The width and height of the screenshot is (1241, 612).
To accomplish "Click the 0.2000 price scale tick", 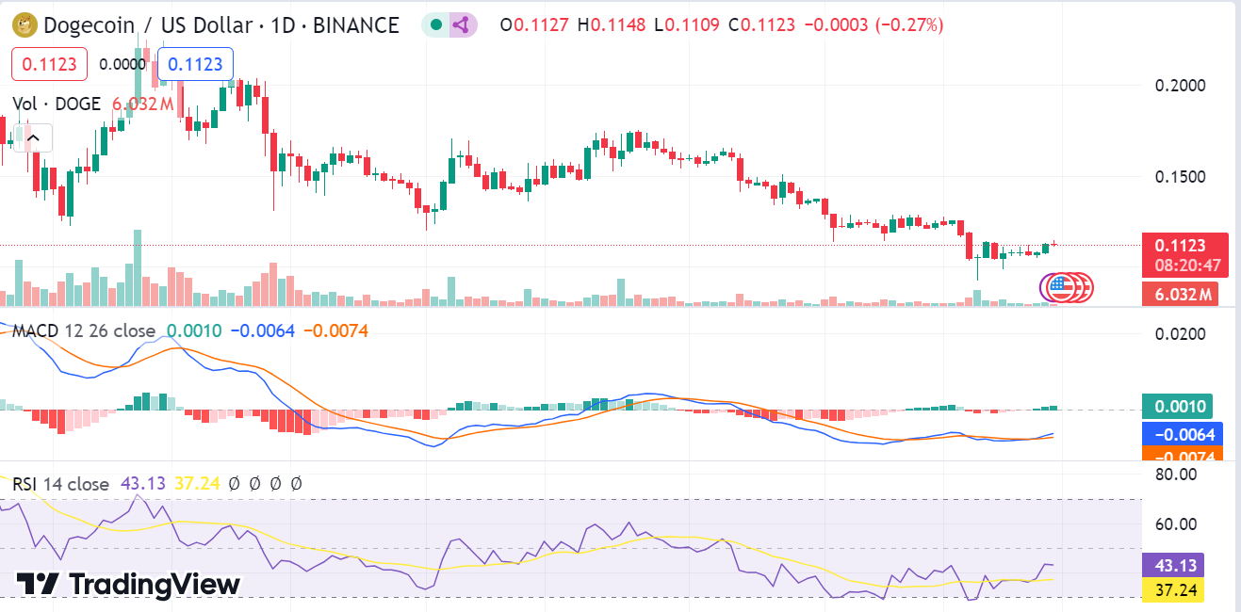I will [1180, 86].
